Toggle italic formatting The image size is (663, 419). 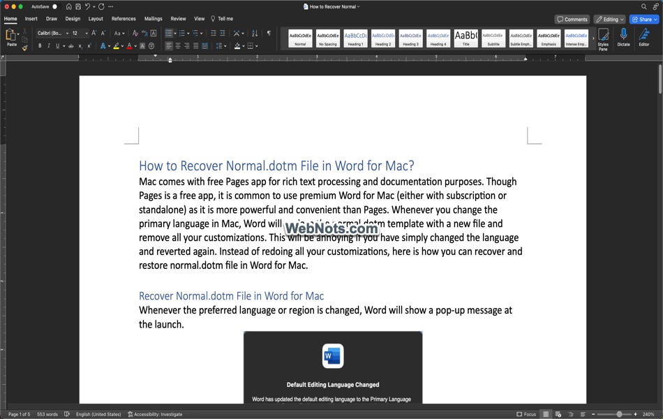49,45
